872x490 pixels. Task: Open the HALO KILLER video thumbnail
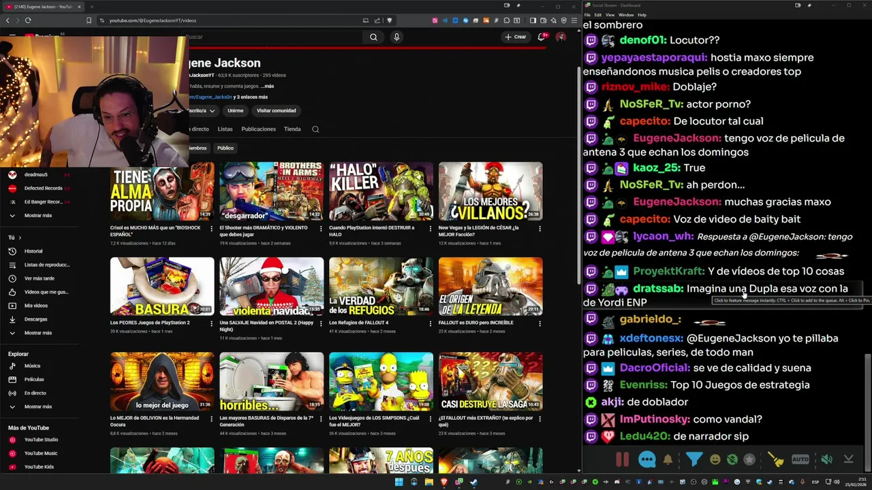click(x=381, y=191)
